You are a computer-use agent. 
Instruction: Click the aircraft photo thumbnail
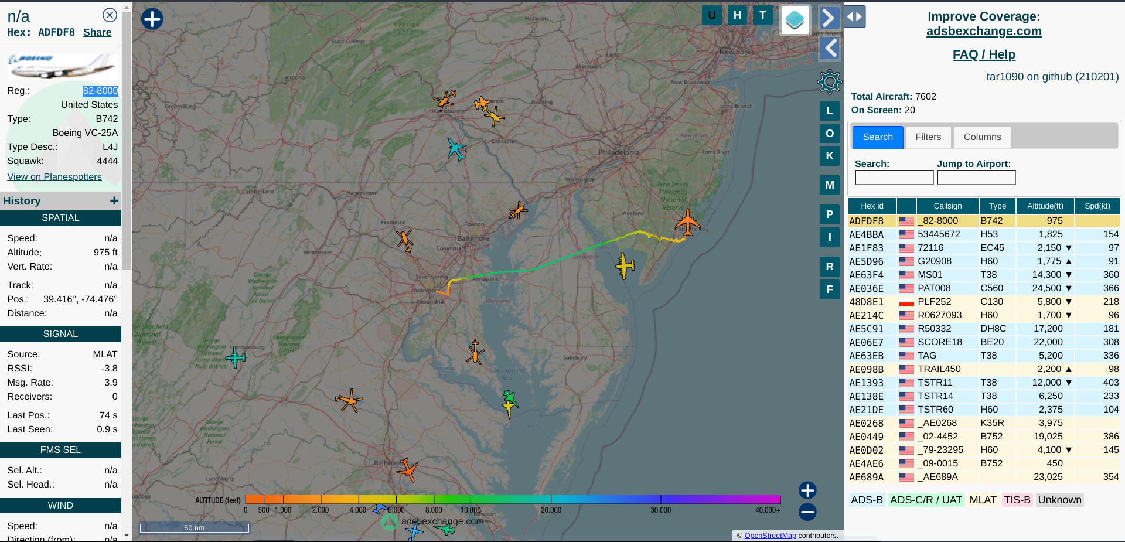[62, 66]
